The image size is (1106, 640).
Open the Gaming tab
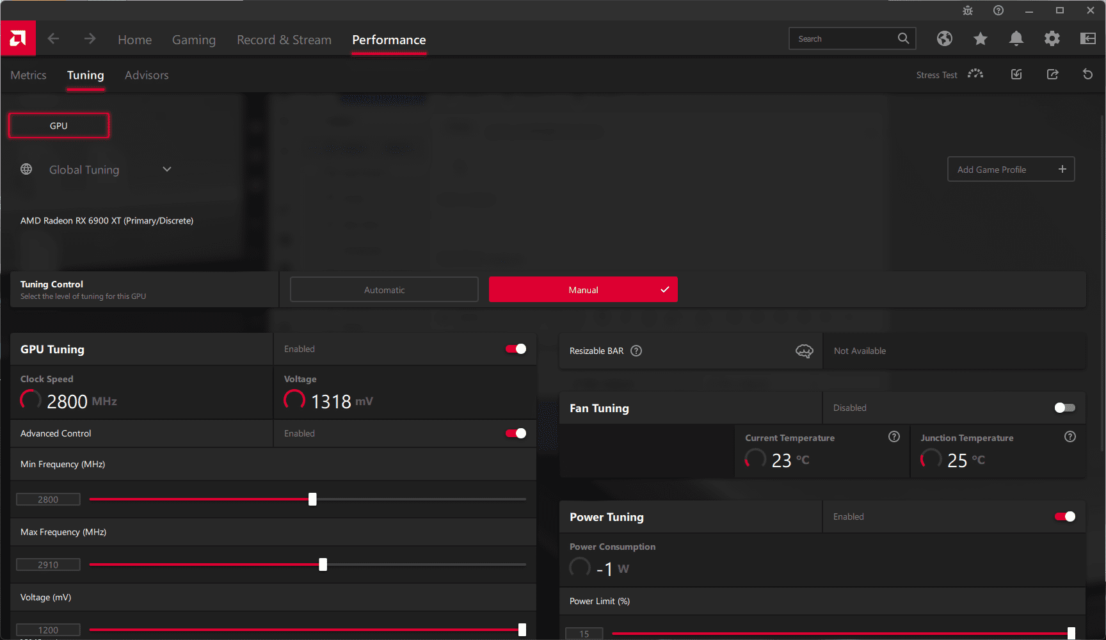pos(194,40)
